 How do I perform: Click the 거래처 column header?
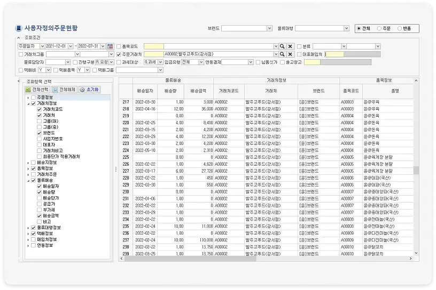271,91
